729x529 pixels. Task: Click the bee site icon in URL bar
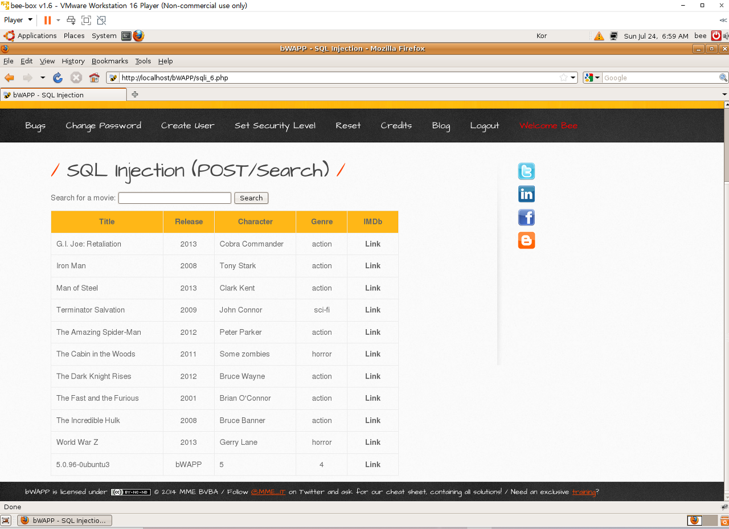pos(113,78)
